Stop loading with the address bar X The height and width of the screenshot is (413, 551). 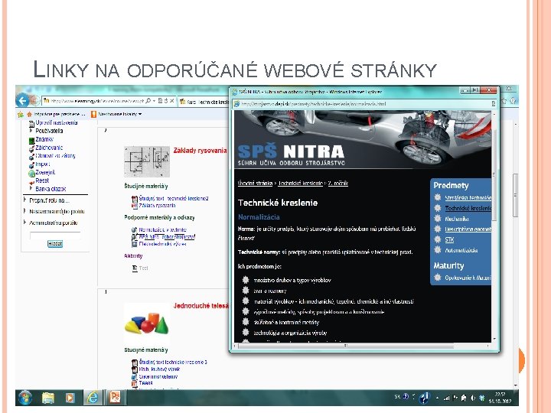point(172,101)
